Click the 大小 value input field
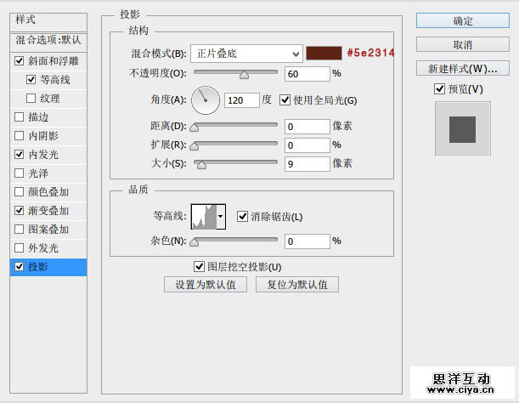 tap(307, 163)
